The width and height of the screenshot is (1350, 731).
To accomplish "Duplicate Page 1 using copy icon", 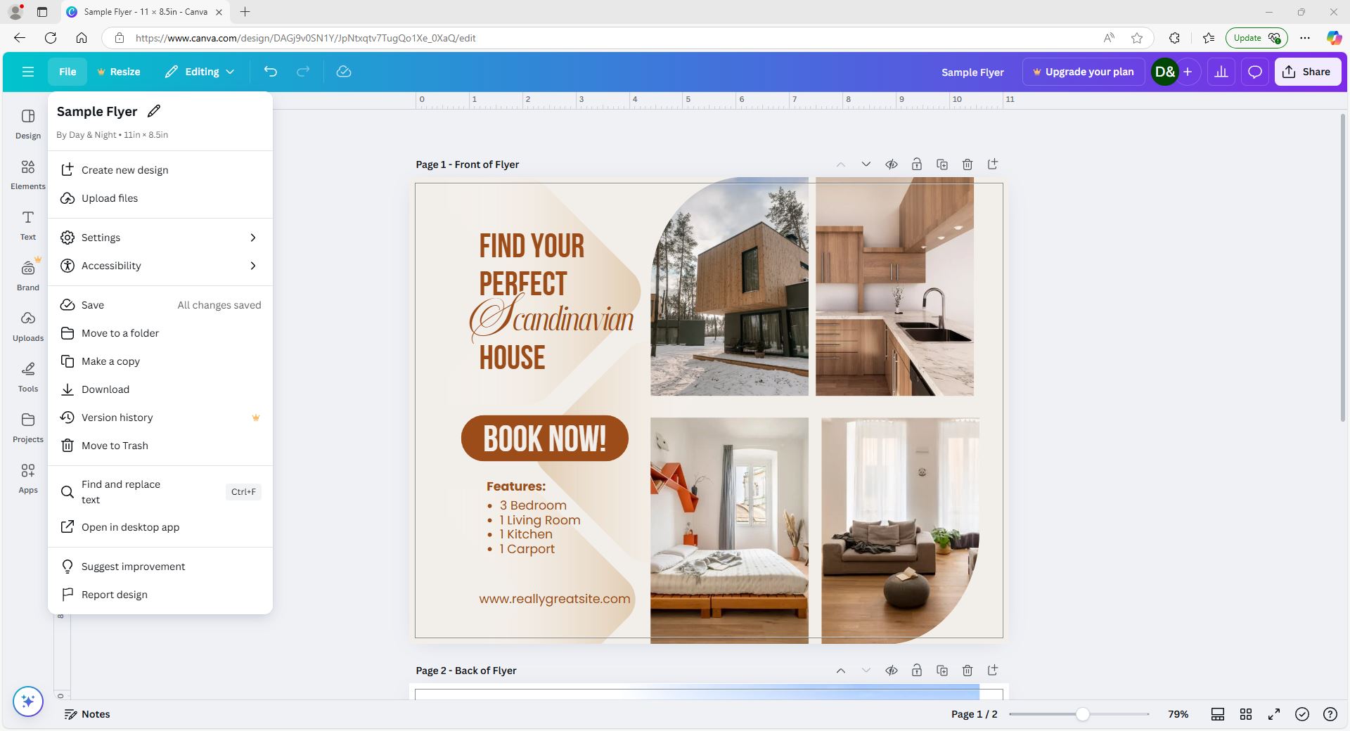I will (x=941, y=164).
